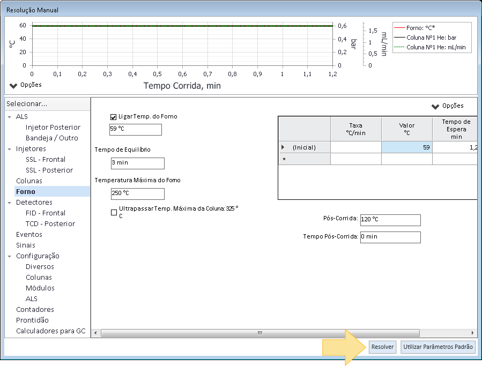Click the Tempo Pós-Corrida field
This screenshot has height=366, width=482.
click(x=390, y=237)
